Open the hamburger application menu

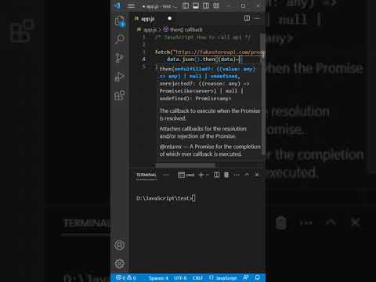point(132,5)
